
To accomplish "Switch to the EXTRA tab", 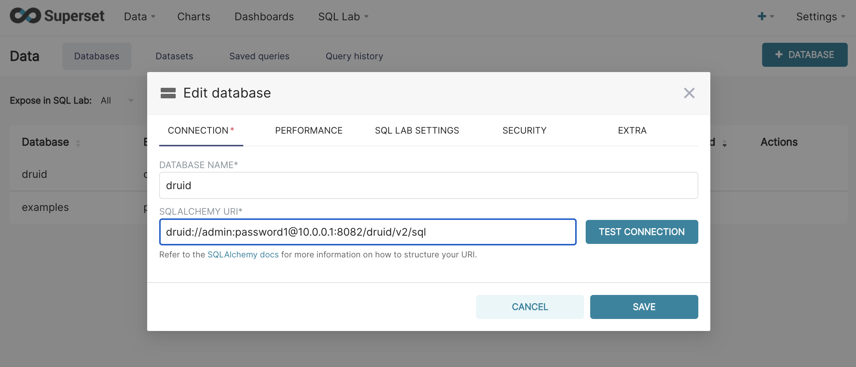I will (631, 130).
